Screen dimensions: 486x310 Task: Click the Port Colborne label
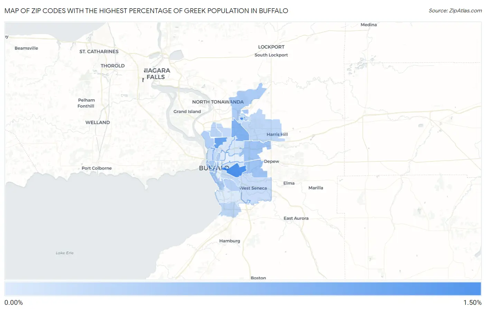pyautogui.click(x=96, y=168)
